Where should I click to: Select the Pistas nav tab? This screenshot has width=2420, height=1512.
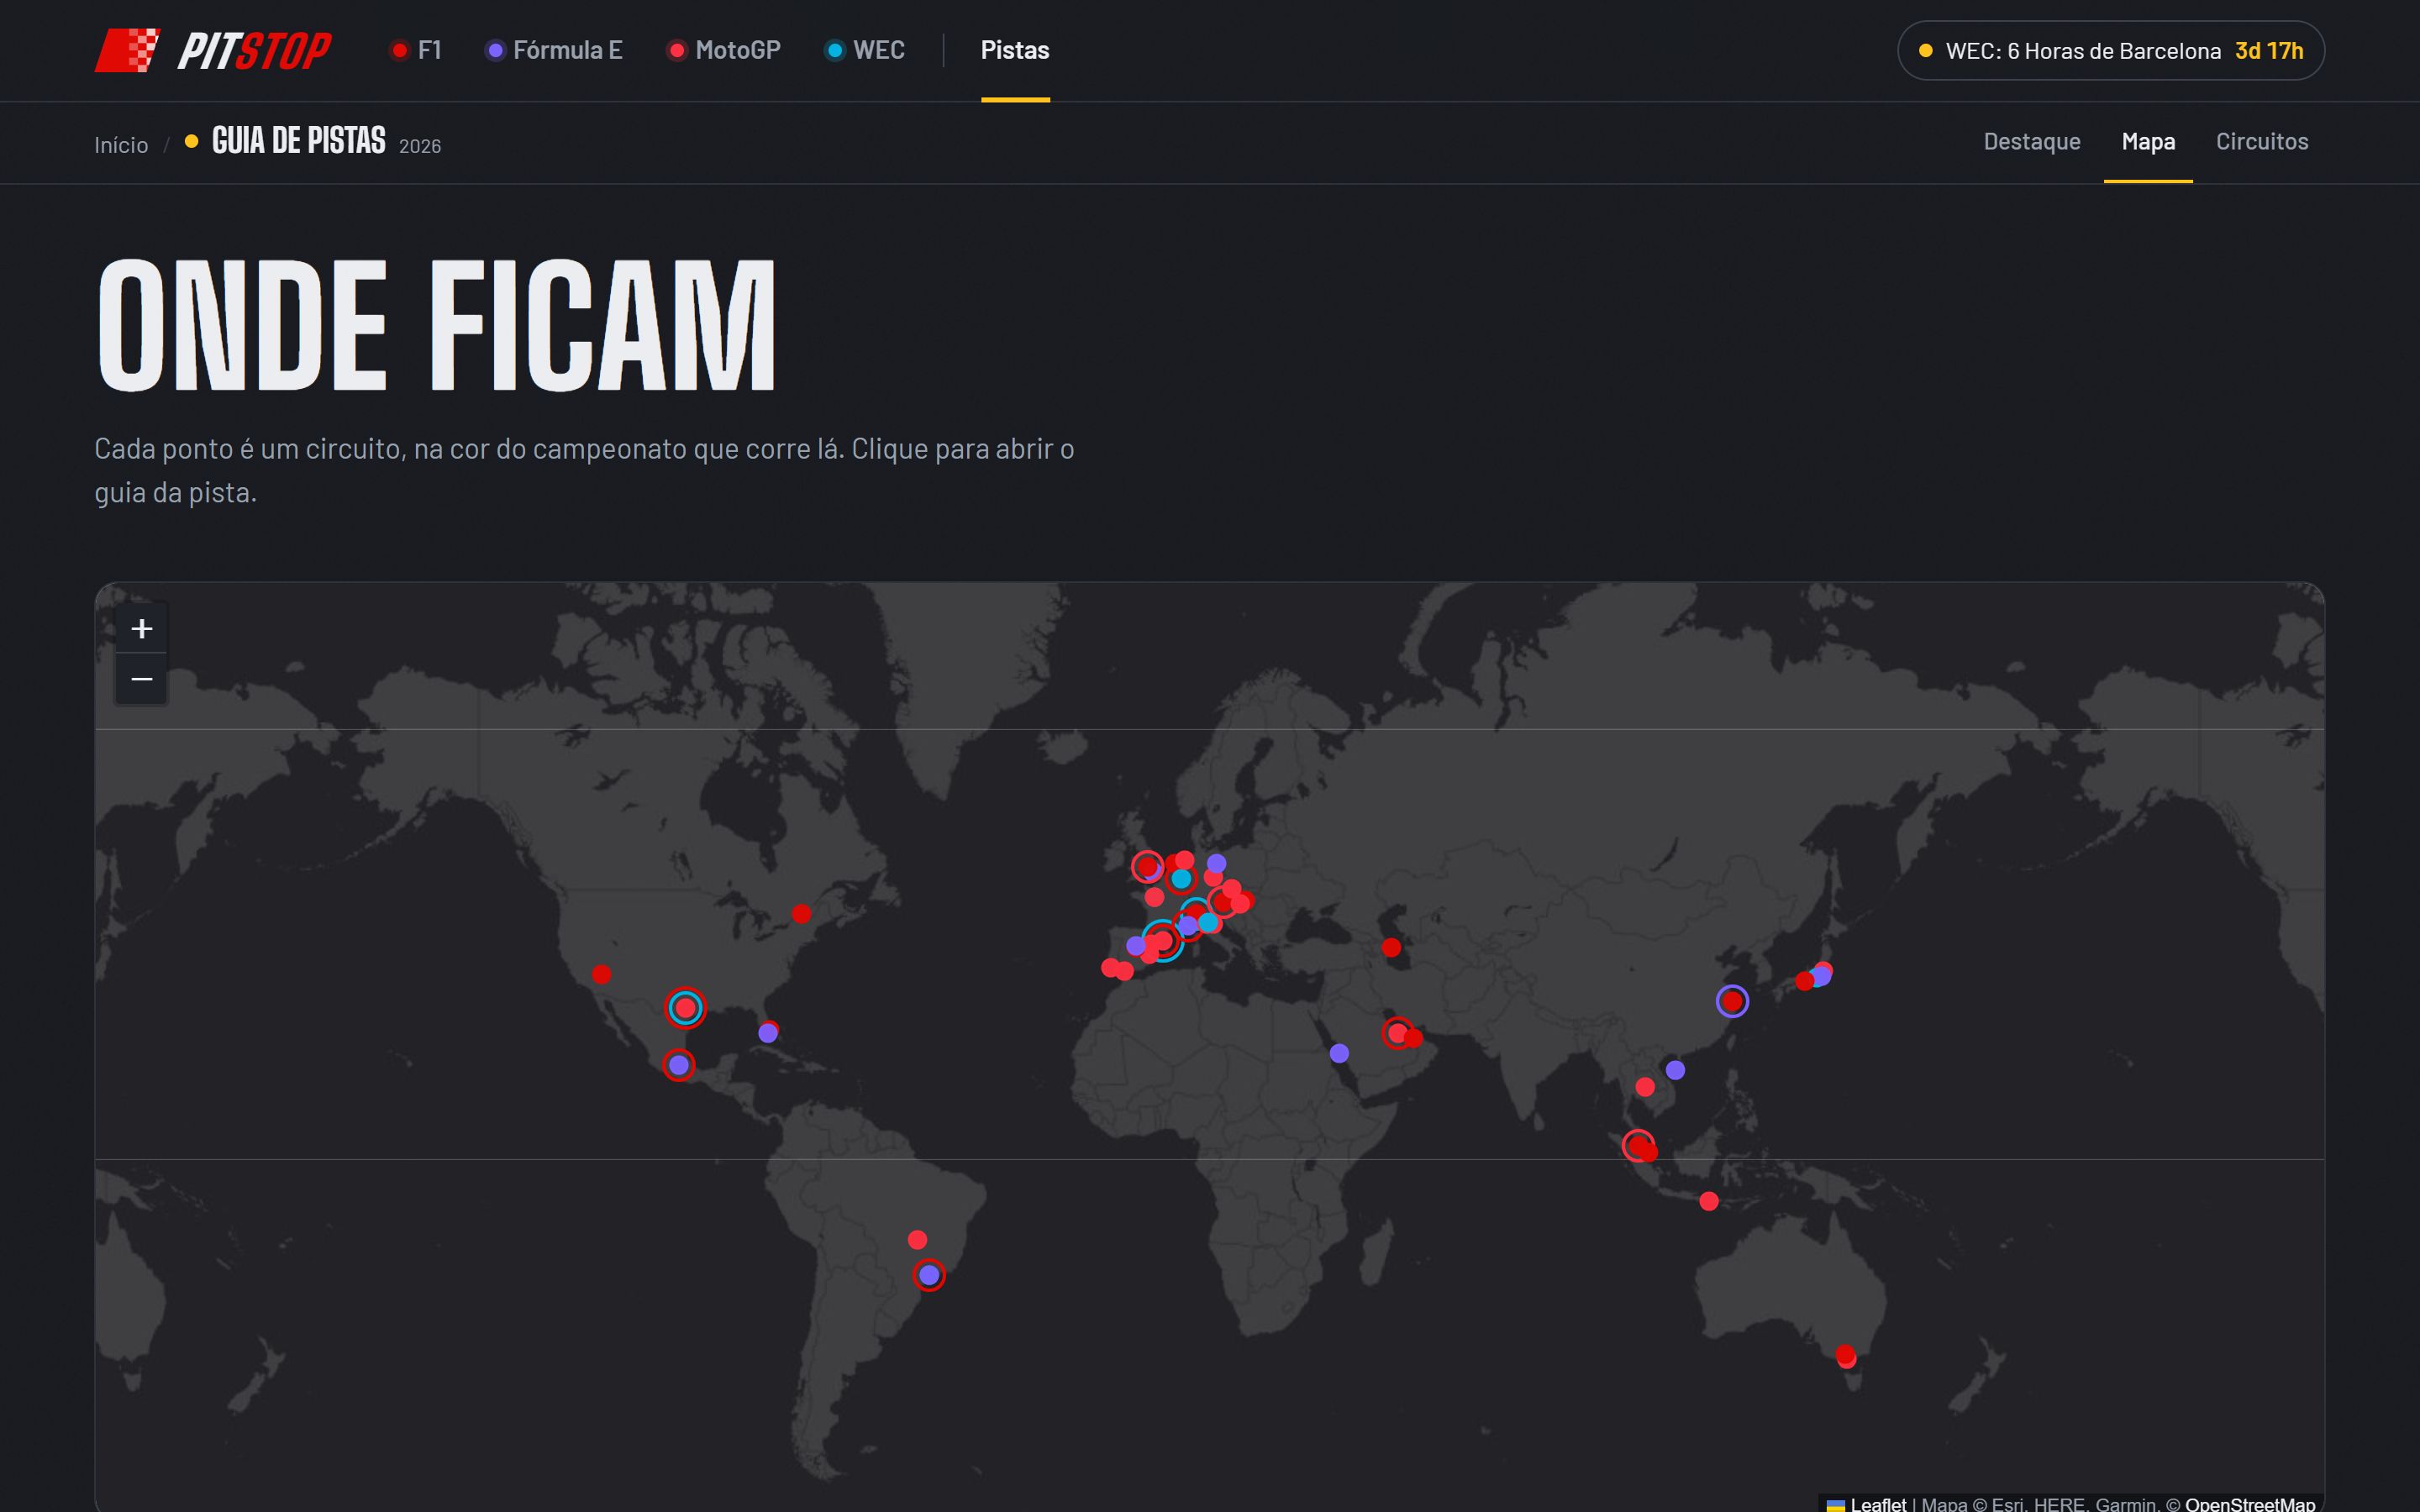point(1015,50)
